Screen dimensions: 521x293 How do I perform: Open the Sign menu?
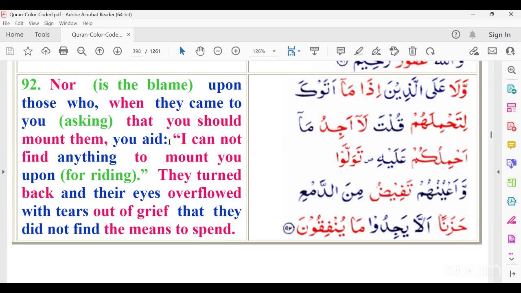(49, 23)
